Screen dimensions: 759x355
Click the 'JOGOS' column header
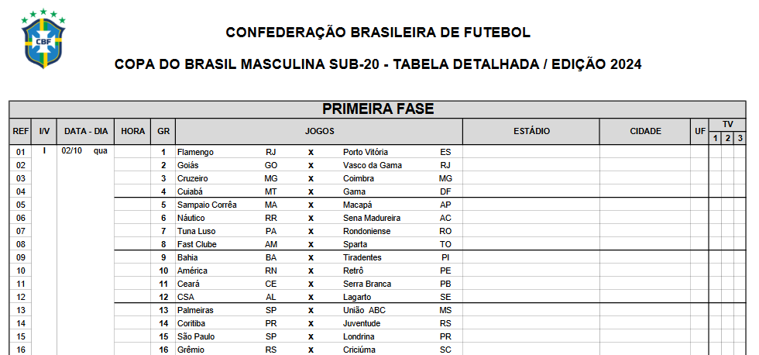(319, 131)
